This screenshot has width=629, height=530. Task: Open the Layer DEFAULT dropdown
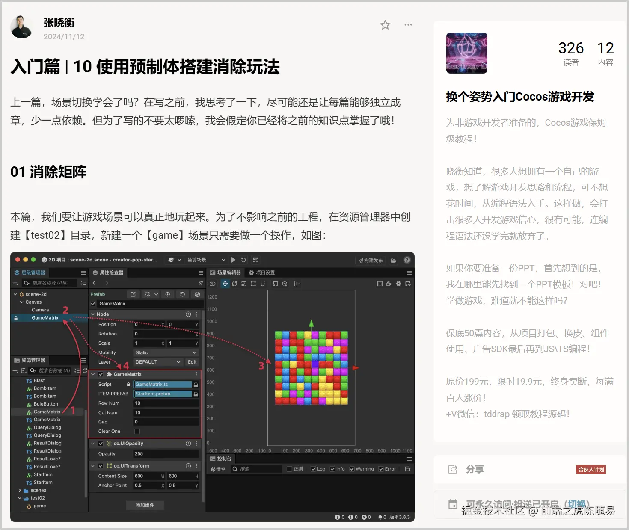pyautogui.click(x=158, y=361)
